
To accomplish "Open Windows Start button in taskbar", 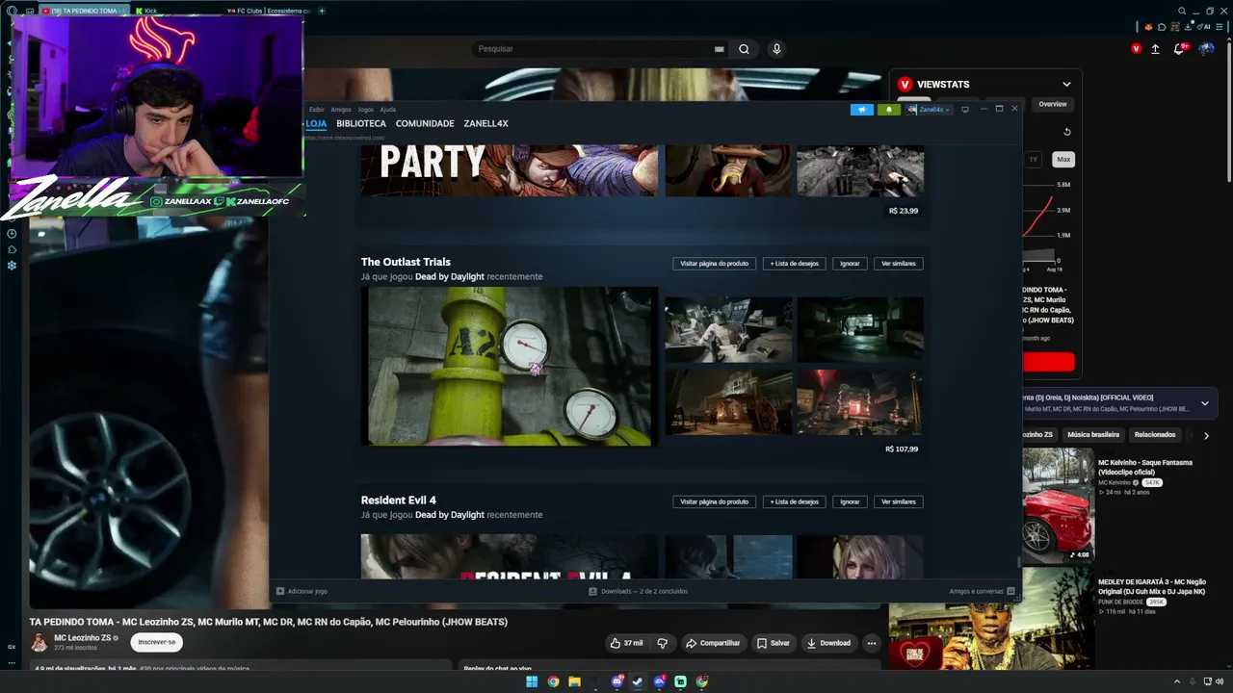I will click(x=532, y=681).
